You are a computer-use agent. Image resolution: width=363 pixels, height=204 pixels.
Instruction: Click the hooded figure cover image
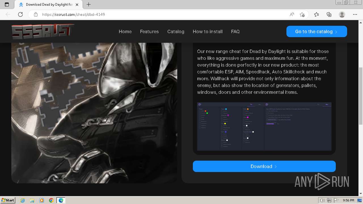(94, 113)
